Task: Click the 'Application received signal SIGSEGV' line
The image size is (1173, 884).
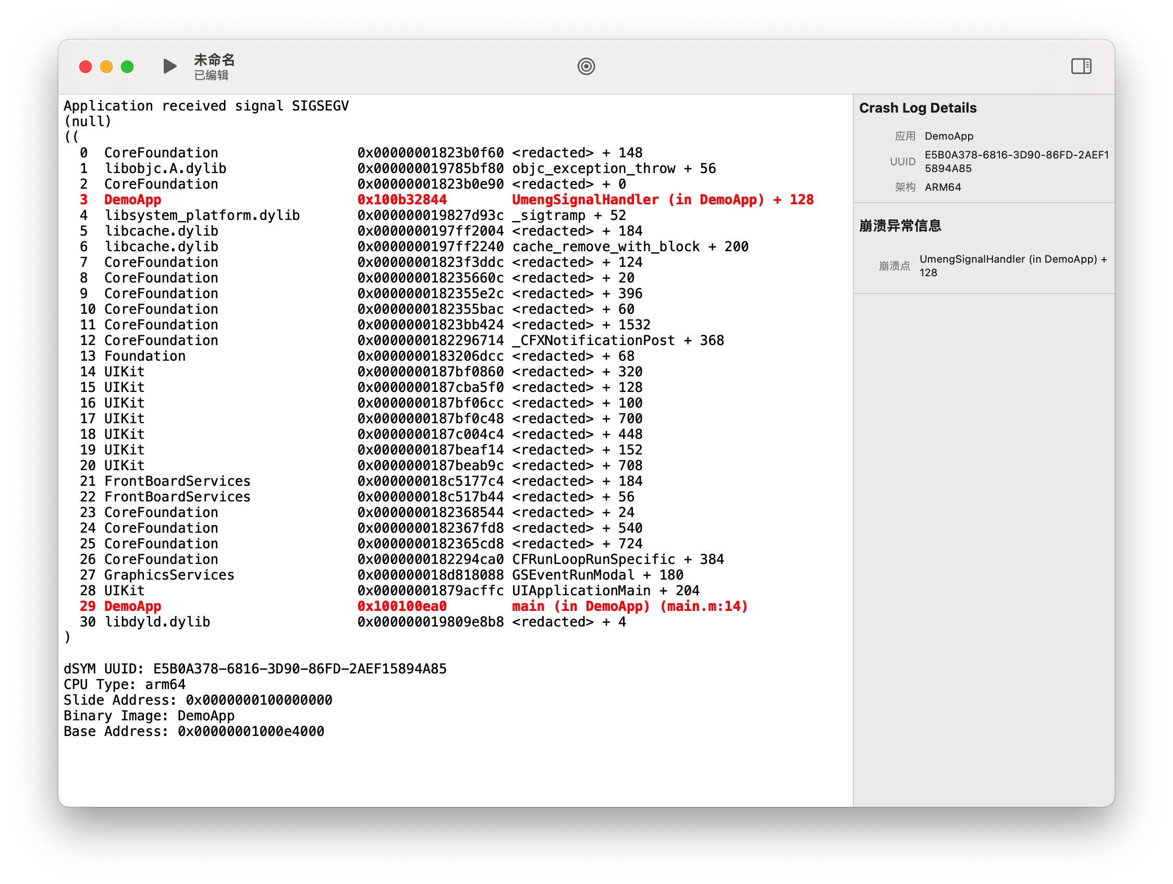Action: pos(206,106)
